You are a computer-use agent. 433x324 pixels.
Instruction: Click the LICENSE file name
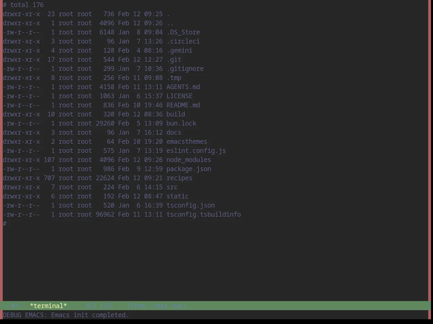(x=179, y=96)
